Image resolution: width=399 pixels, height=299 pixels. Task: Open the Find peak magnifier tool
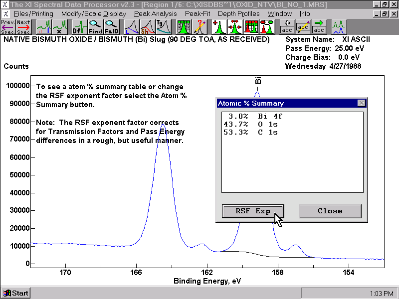95,27
